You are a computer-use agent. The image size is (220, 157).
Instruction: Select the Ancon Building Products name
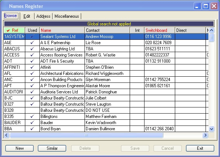click(61, 80)
